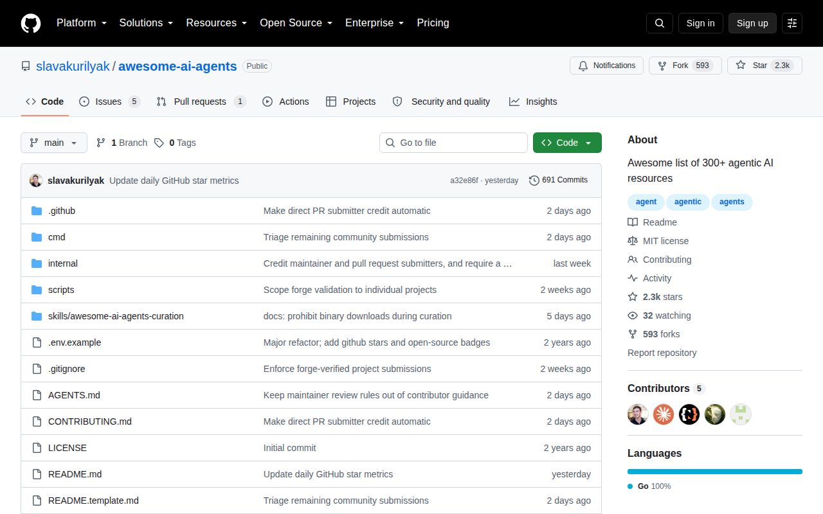Switch to the Issues tab
The image size is (823, 514).
(109, 102)
